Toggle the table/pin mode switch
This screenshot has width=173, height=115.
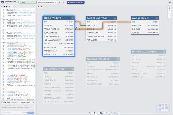(x=109, y=113)
